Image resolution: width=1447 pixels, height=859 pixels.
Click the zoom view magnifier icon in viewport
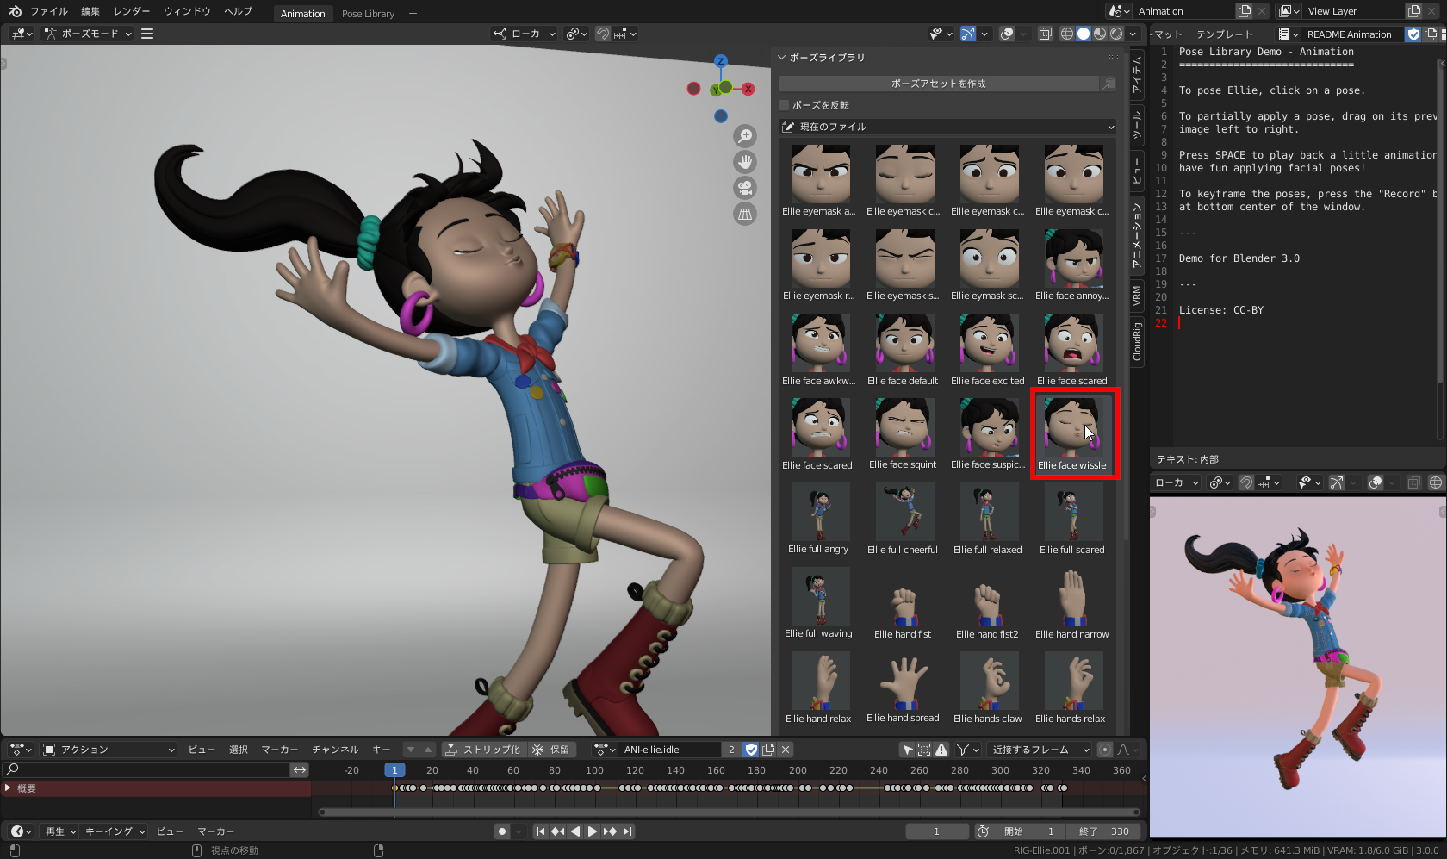tap(745, 136)
